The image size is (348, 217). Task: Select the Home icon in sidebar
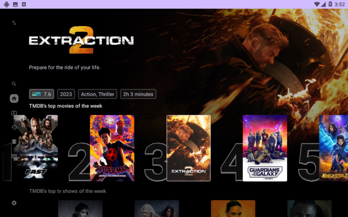[14, 99]
